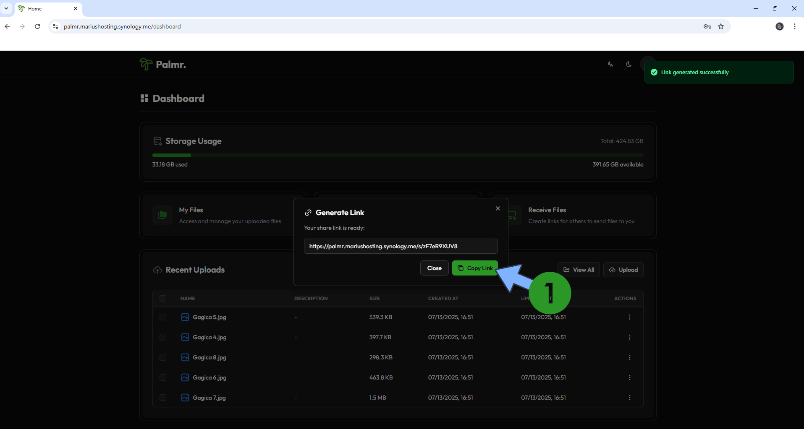Open the language translation menu
The image size is (804, 429).
[610, 64]
